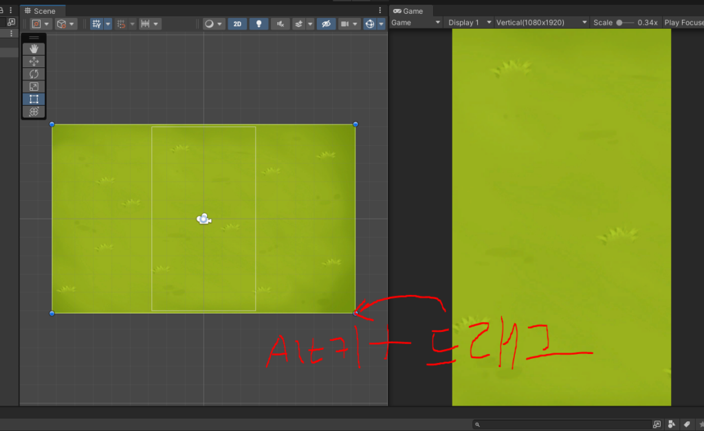Switch to the Game tab
The height and width of the screenshot is (431, 704).
point(412,11)
